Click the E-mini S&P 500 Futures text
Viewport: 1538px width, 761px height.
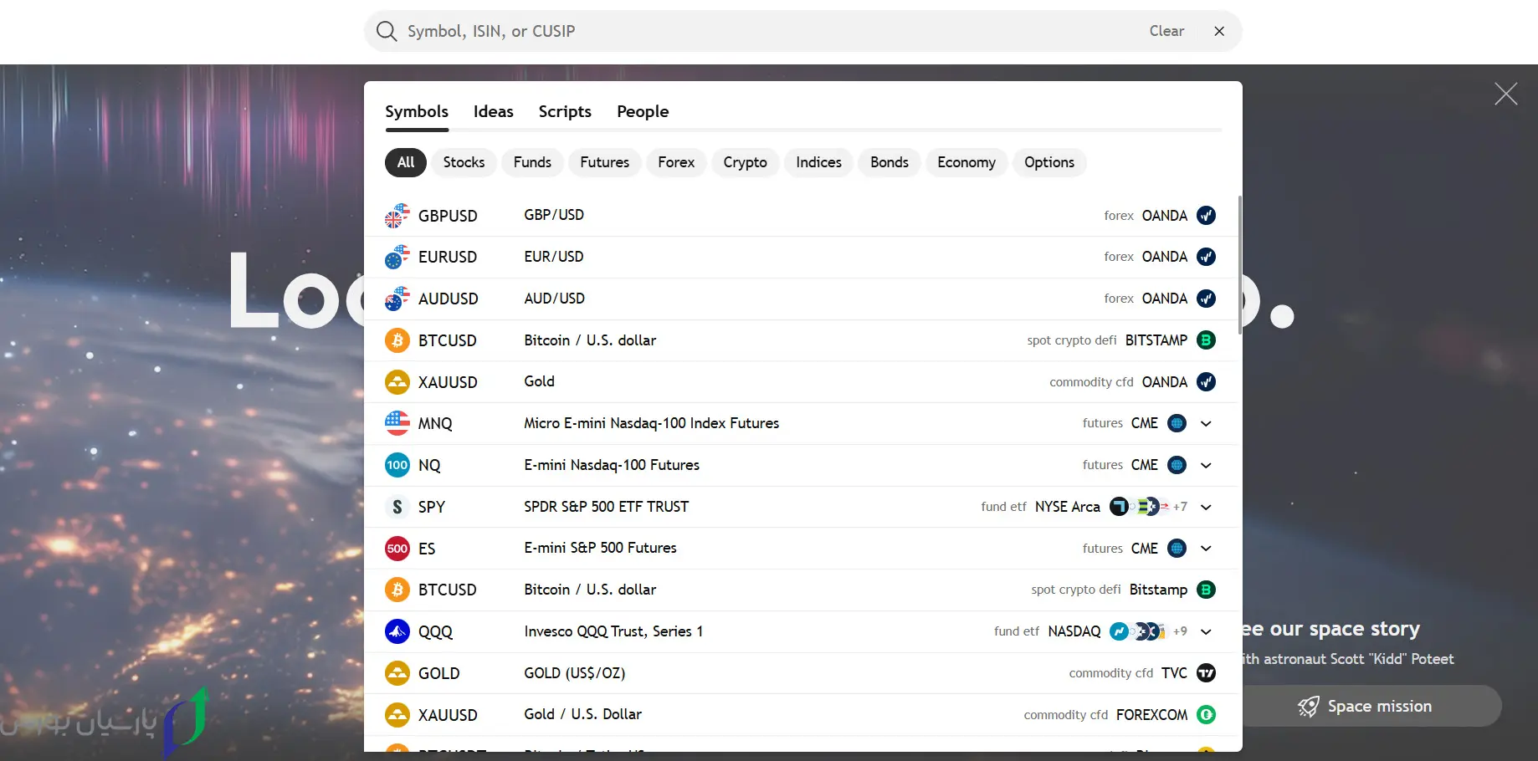pos(601,548)
